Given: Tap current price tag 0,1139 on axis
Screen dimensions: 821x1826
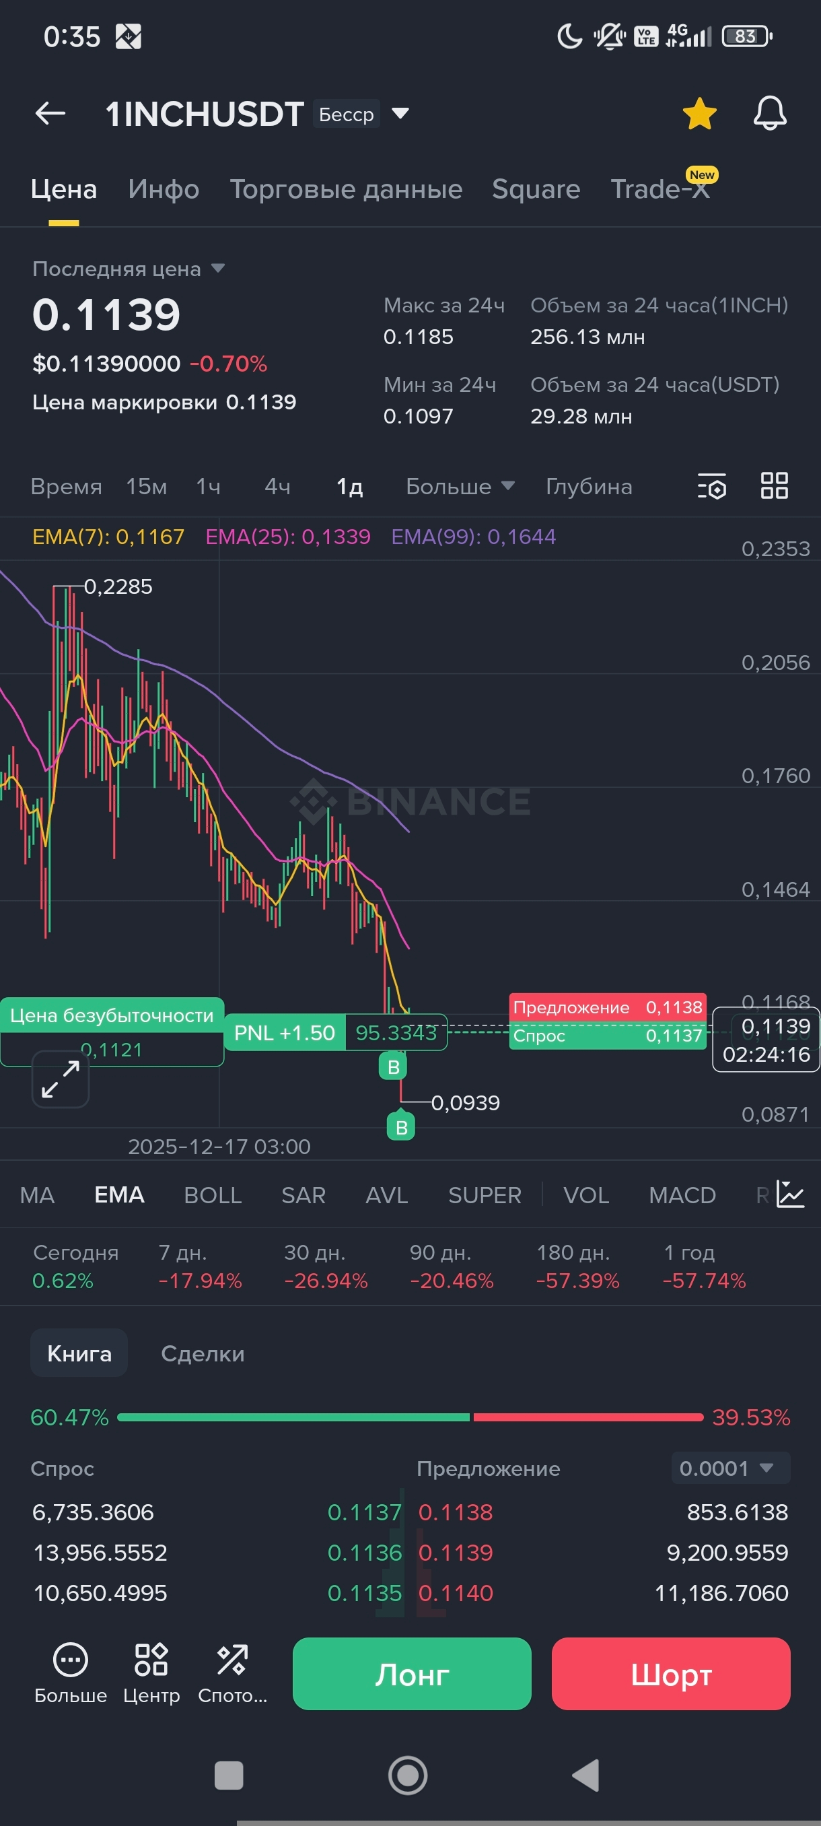Looking at the screenshot, I should 766,1040.
